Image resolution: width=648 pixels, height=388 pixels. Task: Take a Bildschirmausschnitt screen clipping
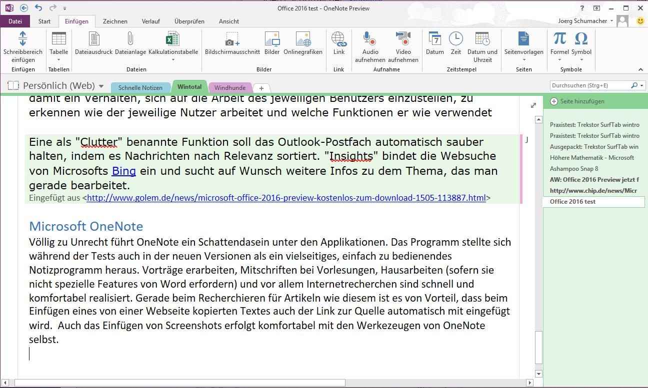click(232, 38)
